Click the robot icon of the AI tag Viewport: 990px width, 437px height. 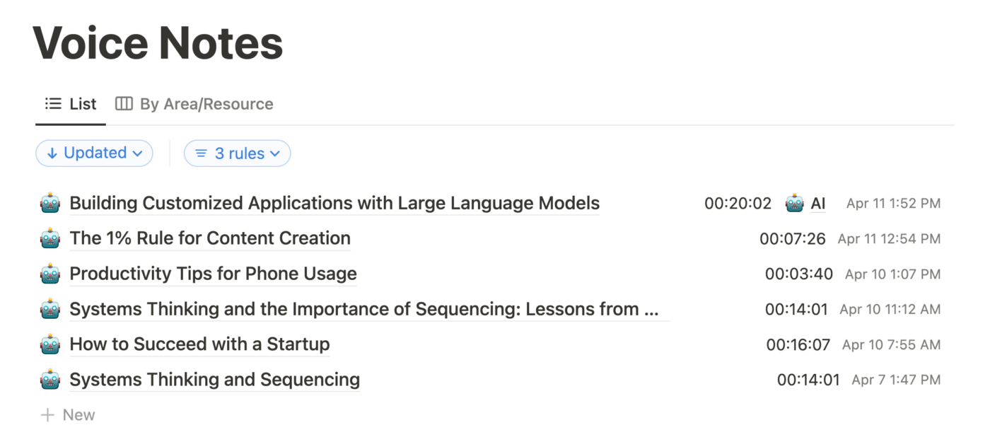click(795, 204)
